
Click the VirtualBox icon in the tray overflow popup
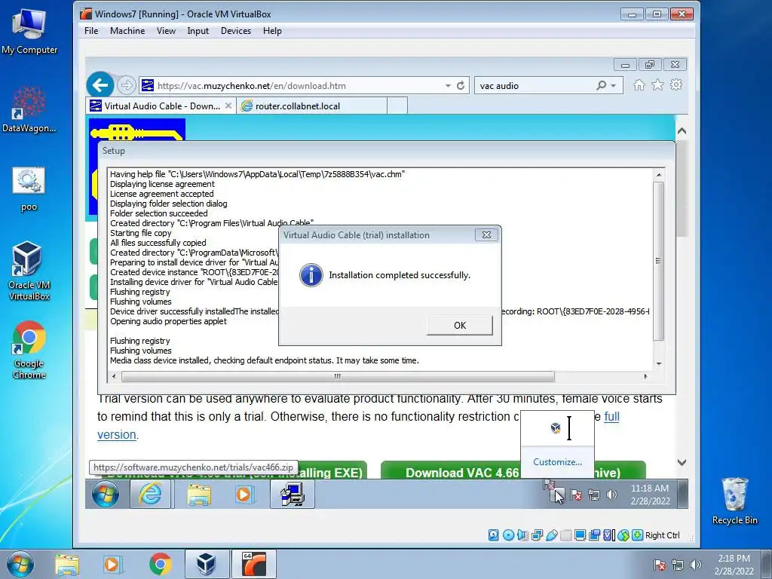556,428
